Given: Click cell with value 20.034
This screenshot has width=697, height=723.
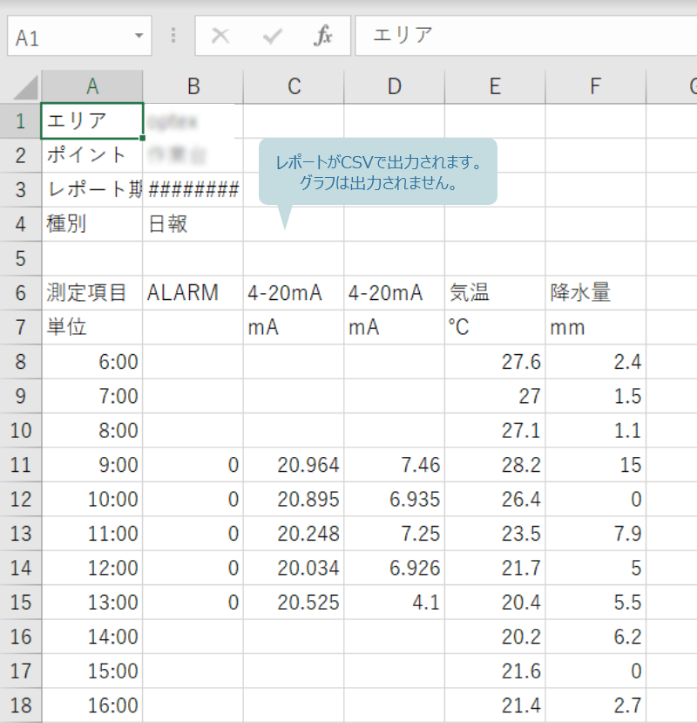Looking at the screenshot, I should (x=294, y=568).
